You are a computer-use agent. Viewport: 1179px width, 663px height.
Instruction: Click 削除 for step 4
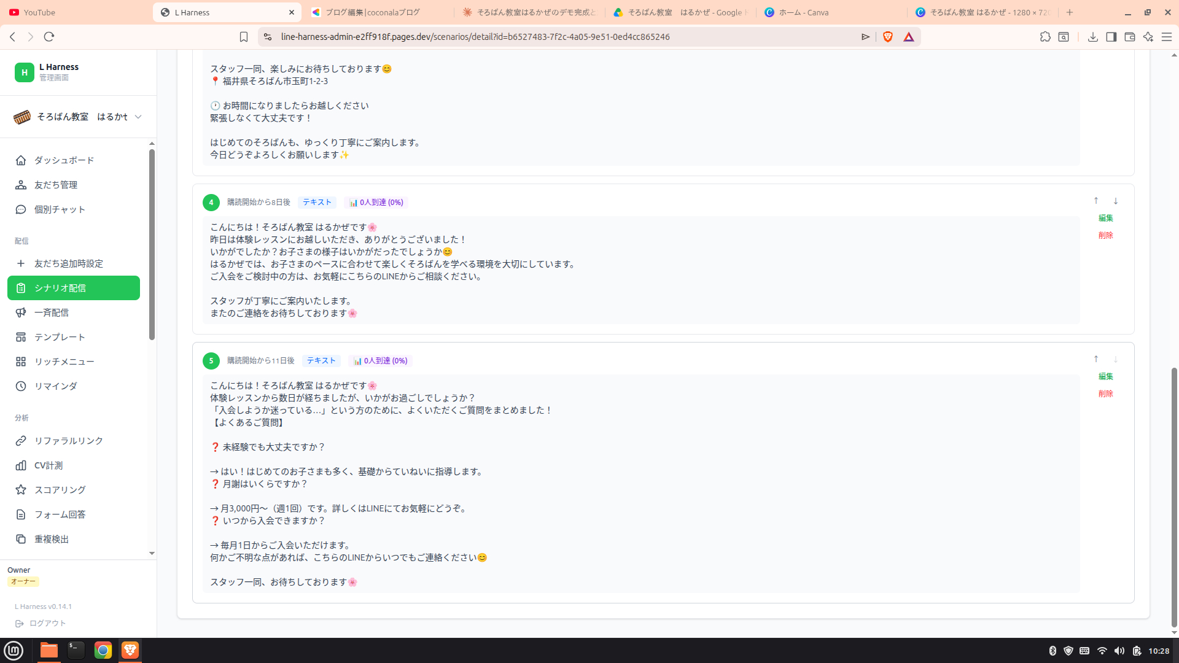(x=1106, y=235)
